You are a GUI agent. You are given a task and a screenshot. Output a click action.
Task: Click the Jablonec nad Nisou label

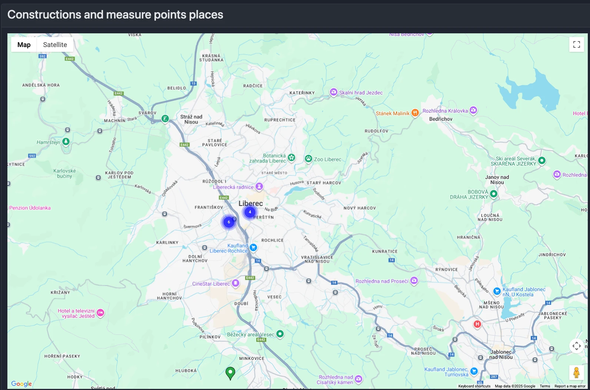point(501,354)
